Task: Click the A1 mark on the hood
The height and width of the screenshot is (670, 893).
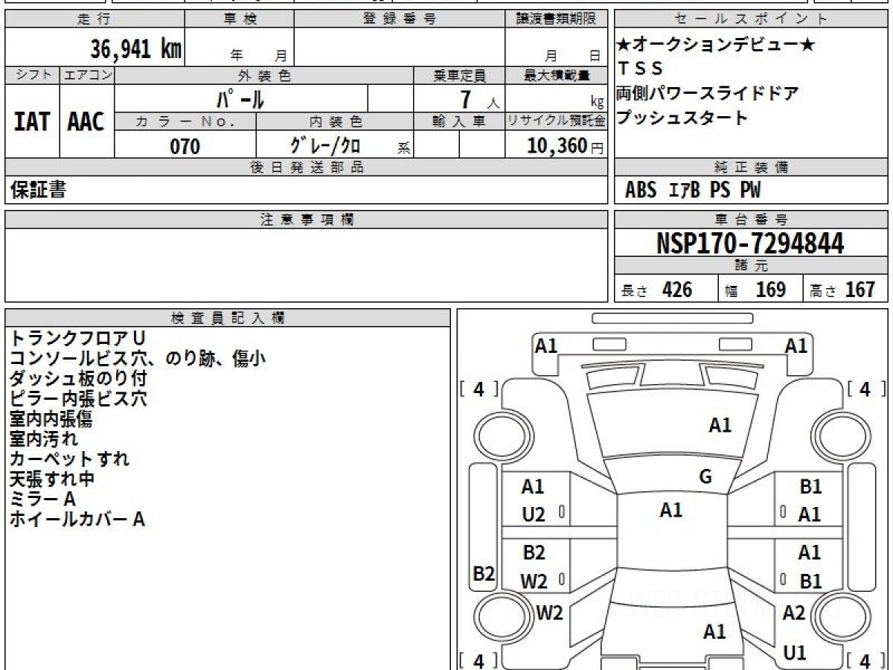Action: (720, 425)
